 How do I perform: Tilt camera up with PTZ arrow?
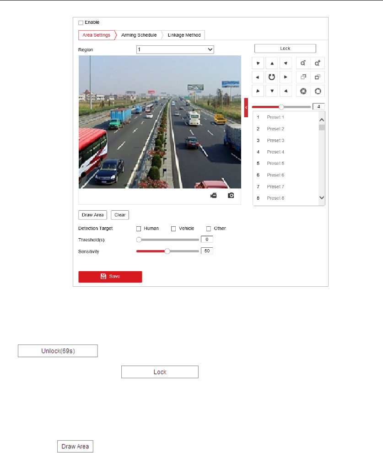point(272,63)
